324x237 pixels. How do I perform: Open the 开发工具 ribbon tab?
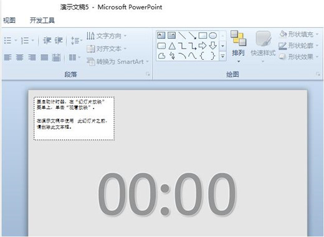42,21
